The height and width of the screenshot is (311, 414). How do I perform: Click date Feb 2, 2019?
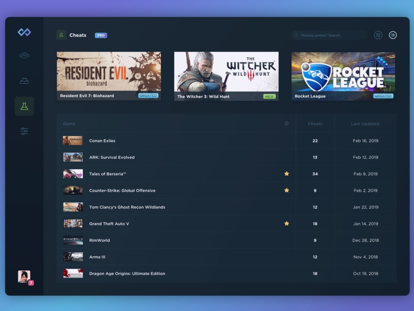(x=366, y=190)
